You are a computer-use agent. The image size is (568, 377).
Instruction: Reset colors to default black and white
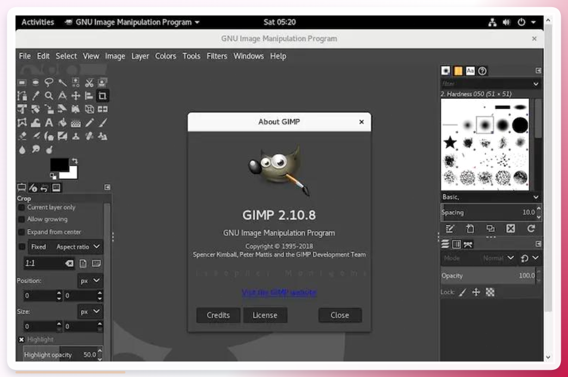53,176
